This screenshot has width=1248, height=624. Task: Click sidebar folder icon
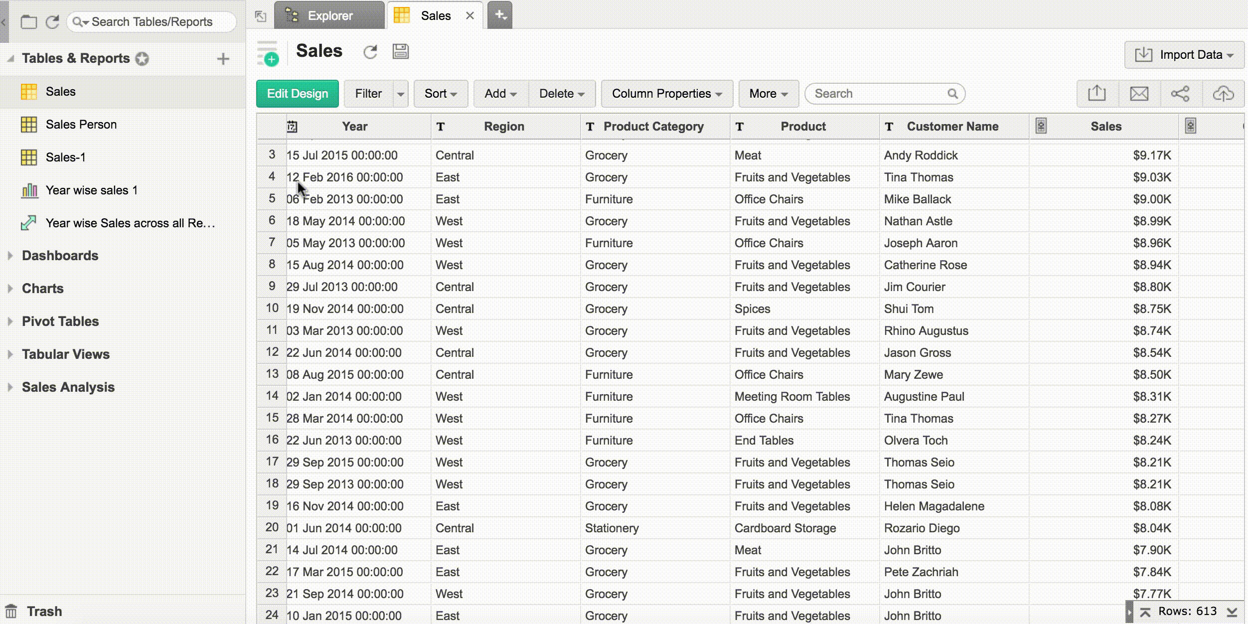(28, 22)
